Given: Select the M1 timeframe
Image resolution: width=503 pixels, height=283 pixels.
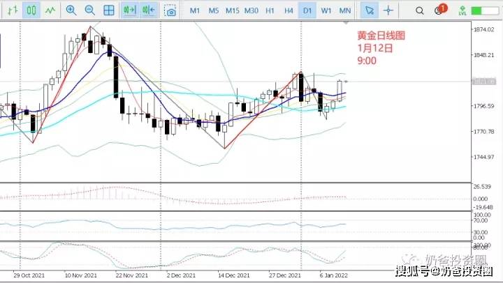Looking at the screenshot, I should click(195, 10).
